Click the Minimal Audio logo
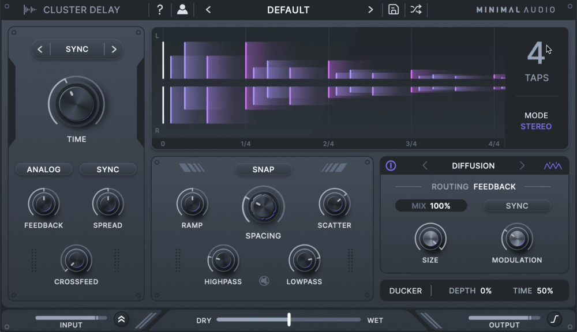Viewport: 577px width, 332px height. coord(515,10)
